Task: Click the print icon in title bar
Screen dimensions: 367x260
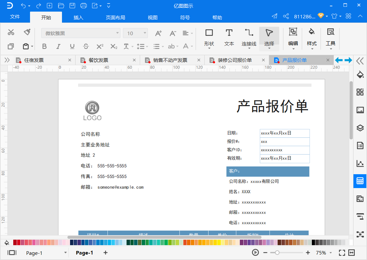Action: (x=83, y=5)
